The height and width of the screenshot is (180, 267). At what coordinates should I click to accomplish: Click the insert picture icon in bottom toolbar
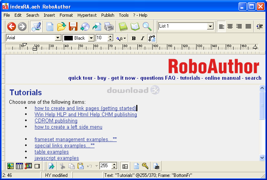(11, 166)
